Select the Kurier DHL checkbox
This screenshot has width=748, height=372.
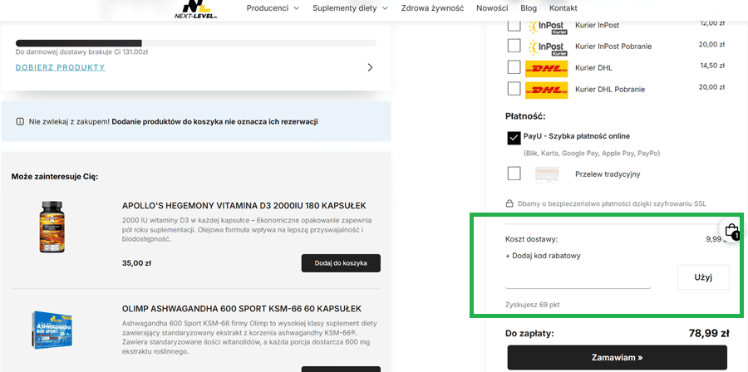click(514, 67)
